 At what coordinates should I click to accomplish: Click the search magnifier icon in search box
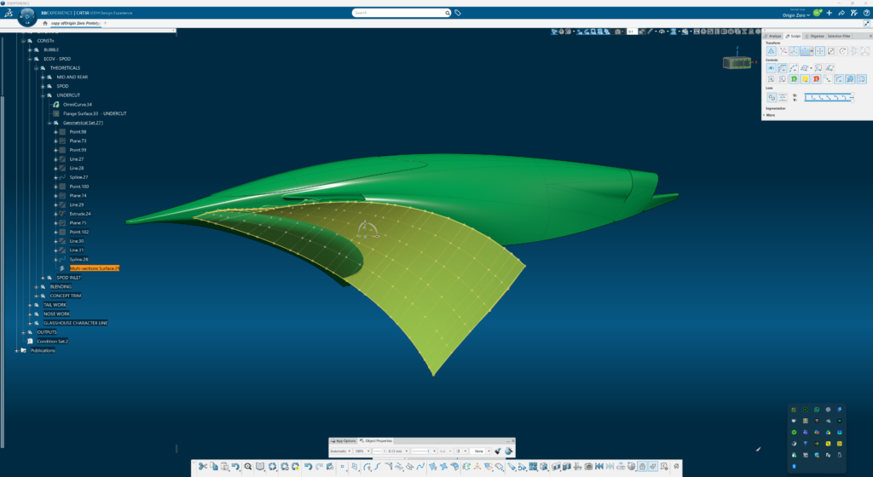447,13
